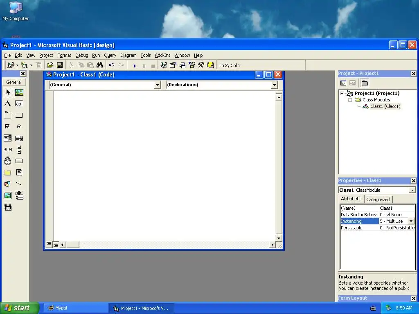Open the Project menu

click(x=46, y=55)
